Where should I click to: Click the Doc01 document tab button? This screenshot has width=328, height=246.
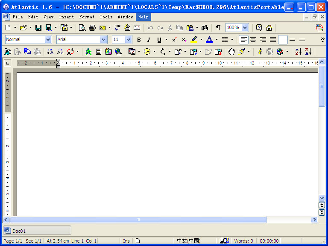coord(37,231)
